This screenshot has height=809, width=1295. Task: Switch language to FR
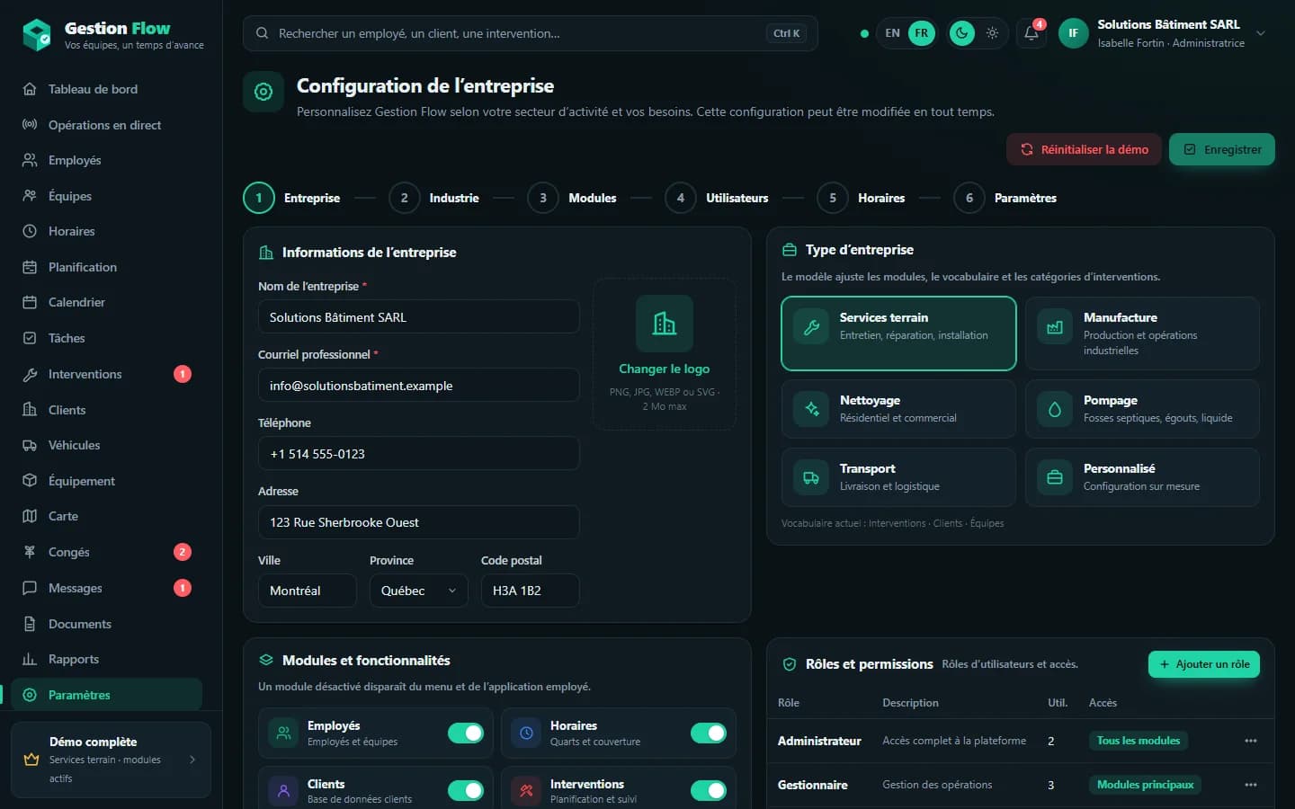pyautogui.click(x=922, y=33)
